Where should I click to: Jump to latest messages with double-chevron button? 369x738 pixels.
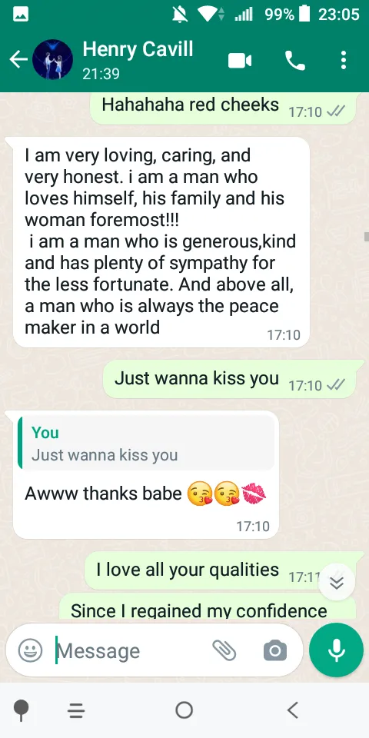coord(337,582)
